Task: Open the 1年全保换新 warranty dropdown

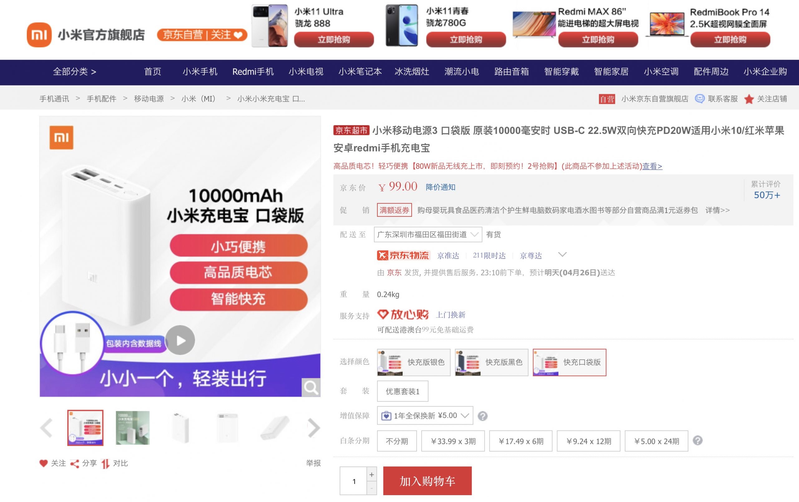Action: click(425, 415)
